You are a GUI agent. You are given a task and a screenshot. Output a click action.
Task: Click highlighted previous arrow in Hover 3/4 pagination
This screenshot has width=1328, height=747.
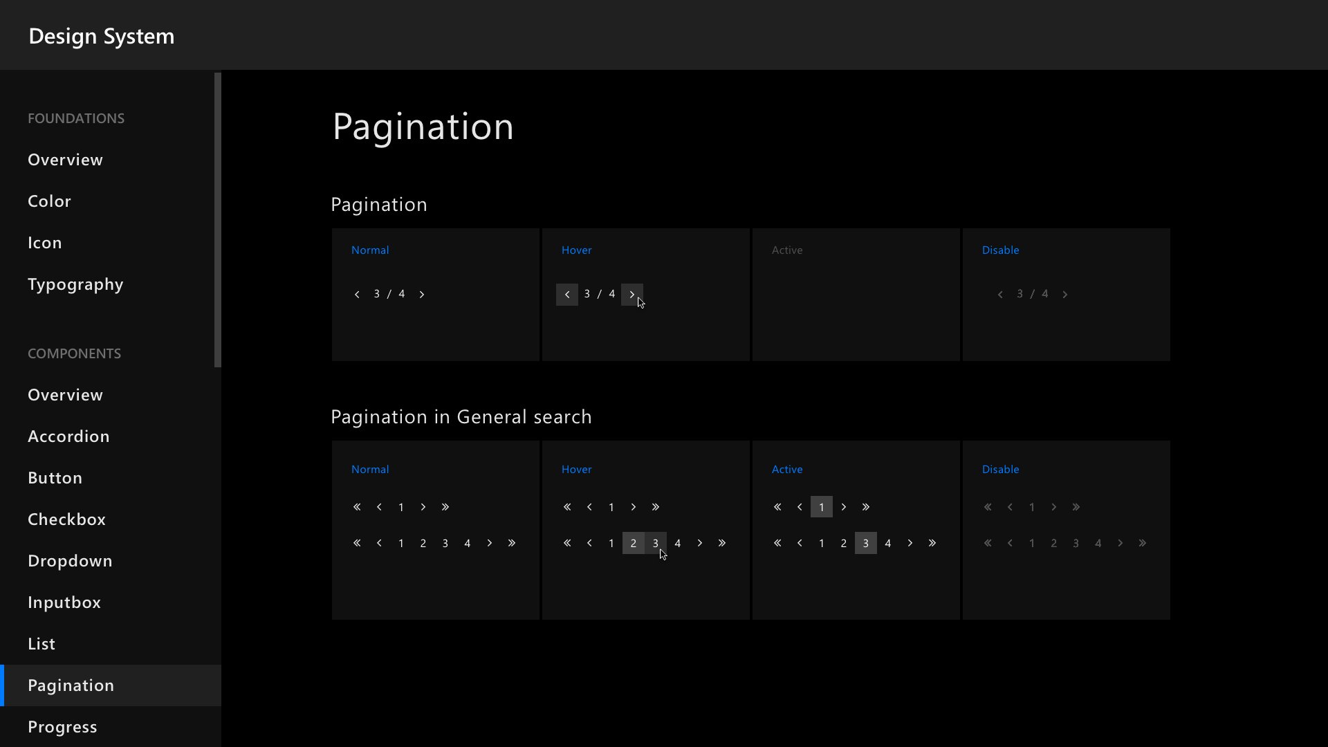tap(567, 295)
